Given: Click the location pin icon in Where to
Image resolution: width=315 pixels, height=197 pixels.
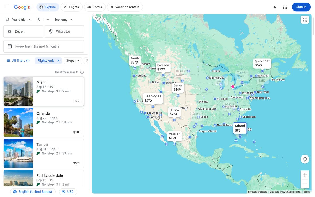Looking at the screenshot, I should (51, 32).
